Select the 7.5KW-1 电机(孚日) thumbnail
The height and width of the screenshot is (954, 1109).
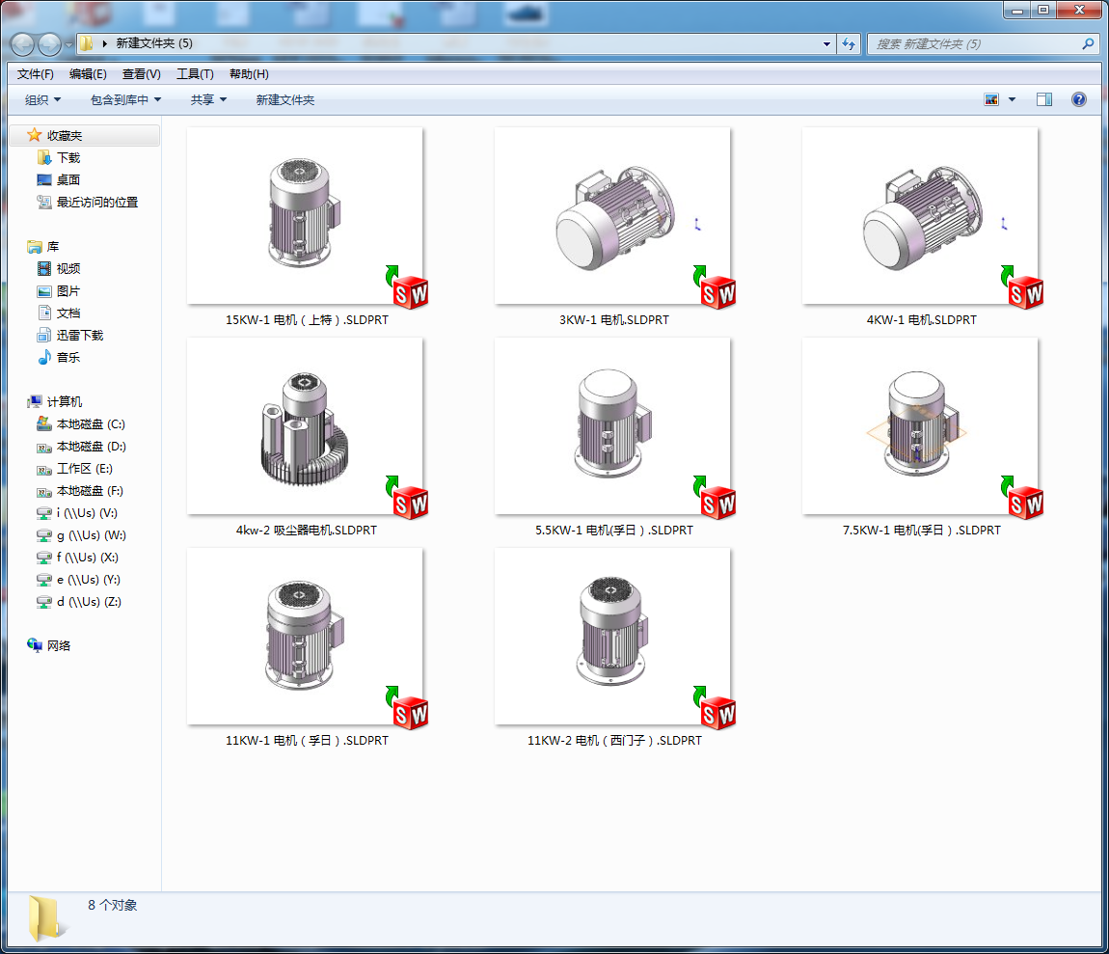tap(920, 426)
